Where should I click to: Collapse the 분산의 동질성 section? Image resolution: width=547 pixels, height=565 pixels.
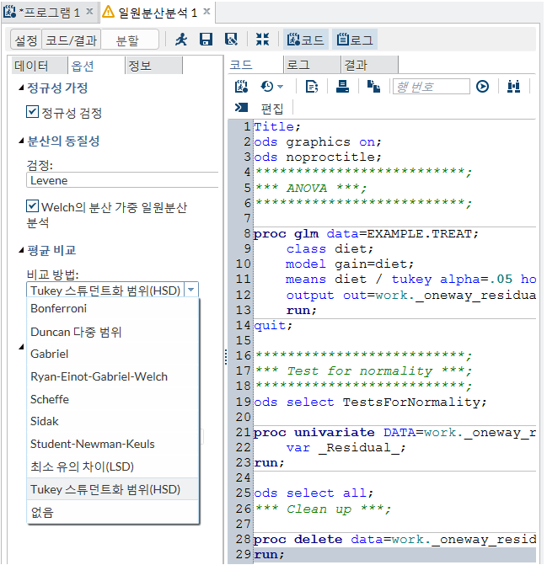coord(22,141)
